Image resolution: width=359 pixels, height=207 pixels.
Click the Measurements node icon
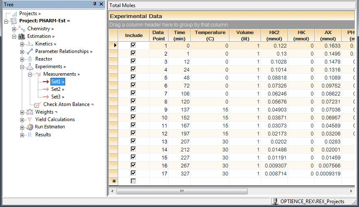click(x=38, y=74)
